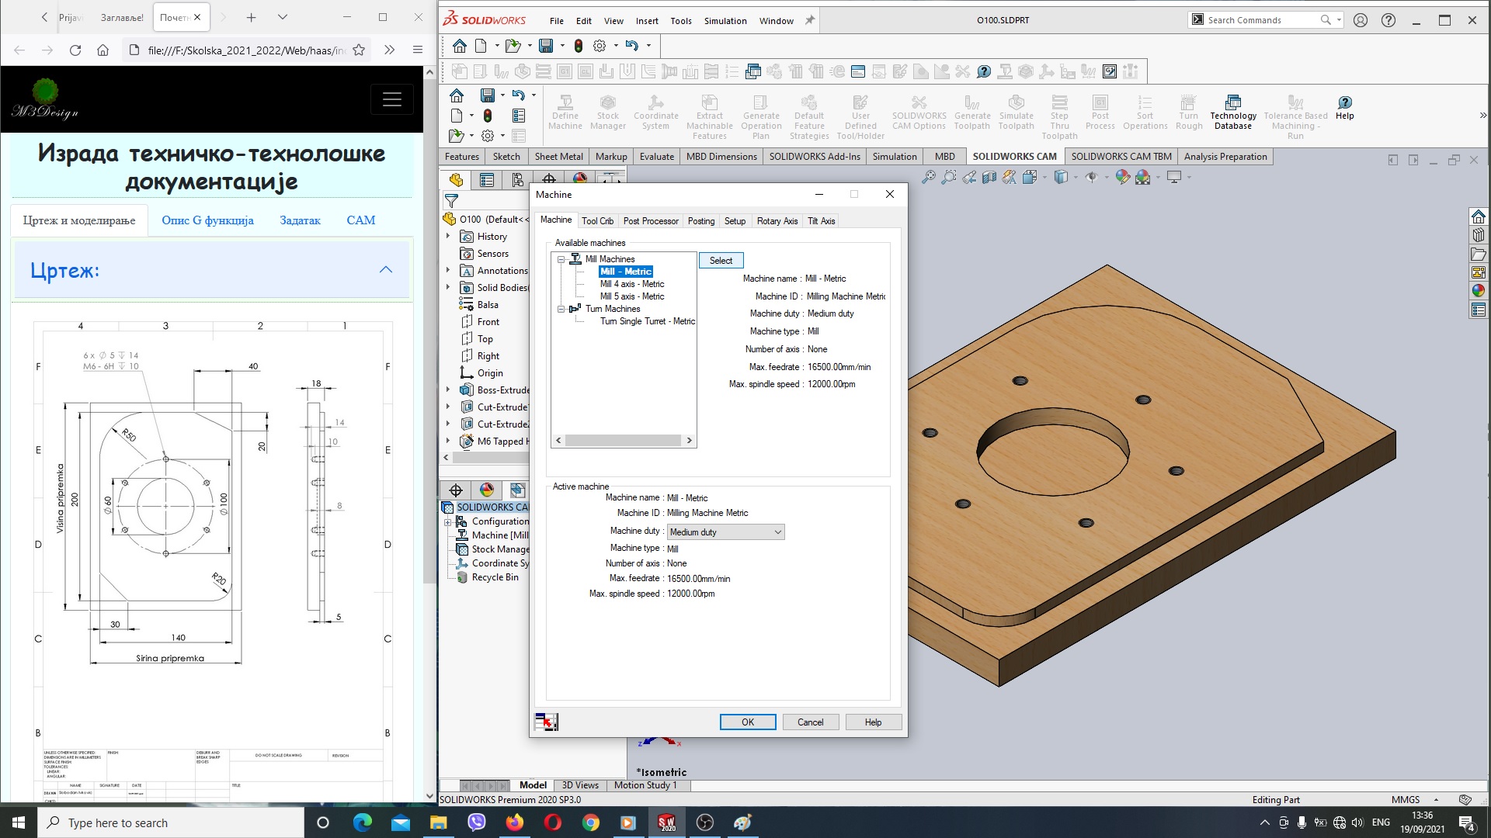This screenshot has width=1491, height=838.
Task: Click the PropertyManager tab icon
Action: [487, 180]
